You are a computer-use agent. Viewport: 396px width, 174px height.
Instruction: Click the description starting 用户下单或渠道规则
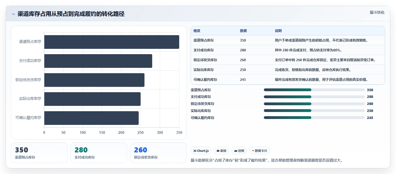pos(321,40)
